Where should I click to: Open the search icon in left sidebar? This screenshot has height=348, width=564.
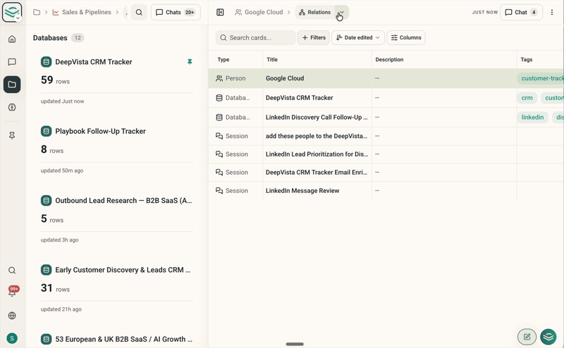click(x=12, y=271)
